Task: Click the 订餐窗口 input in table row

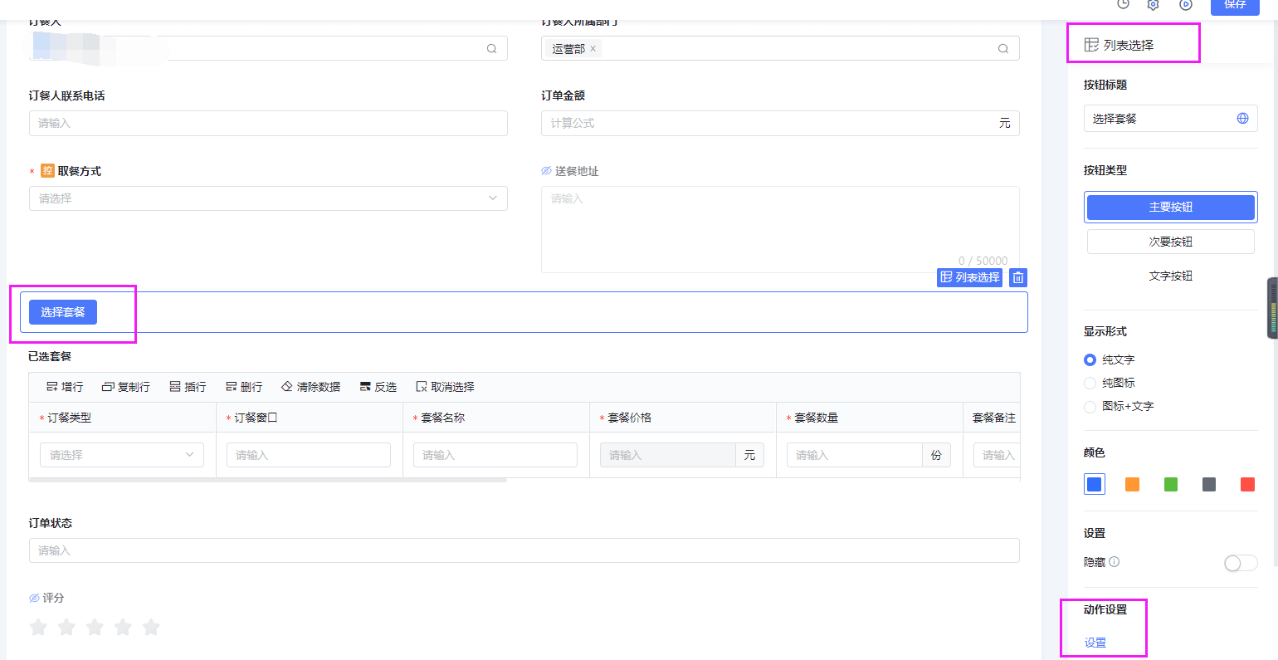Action: (x=309, y=455)
